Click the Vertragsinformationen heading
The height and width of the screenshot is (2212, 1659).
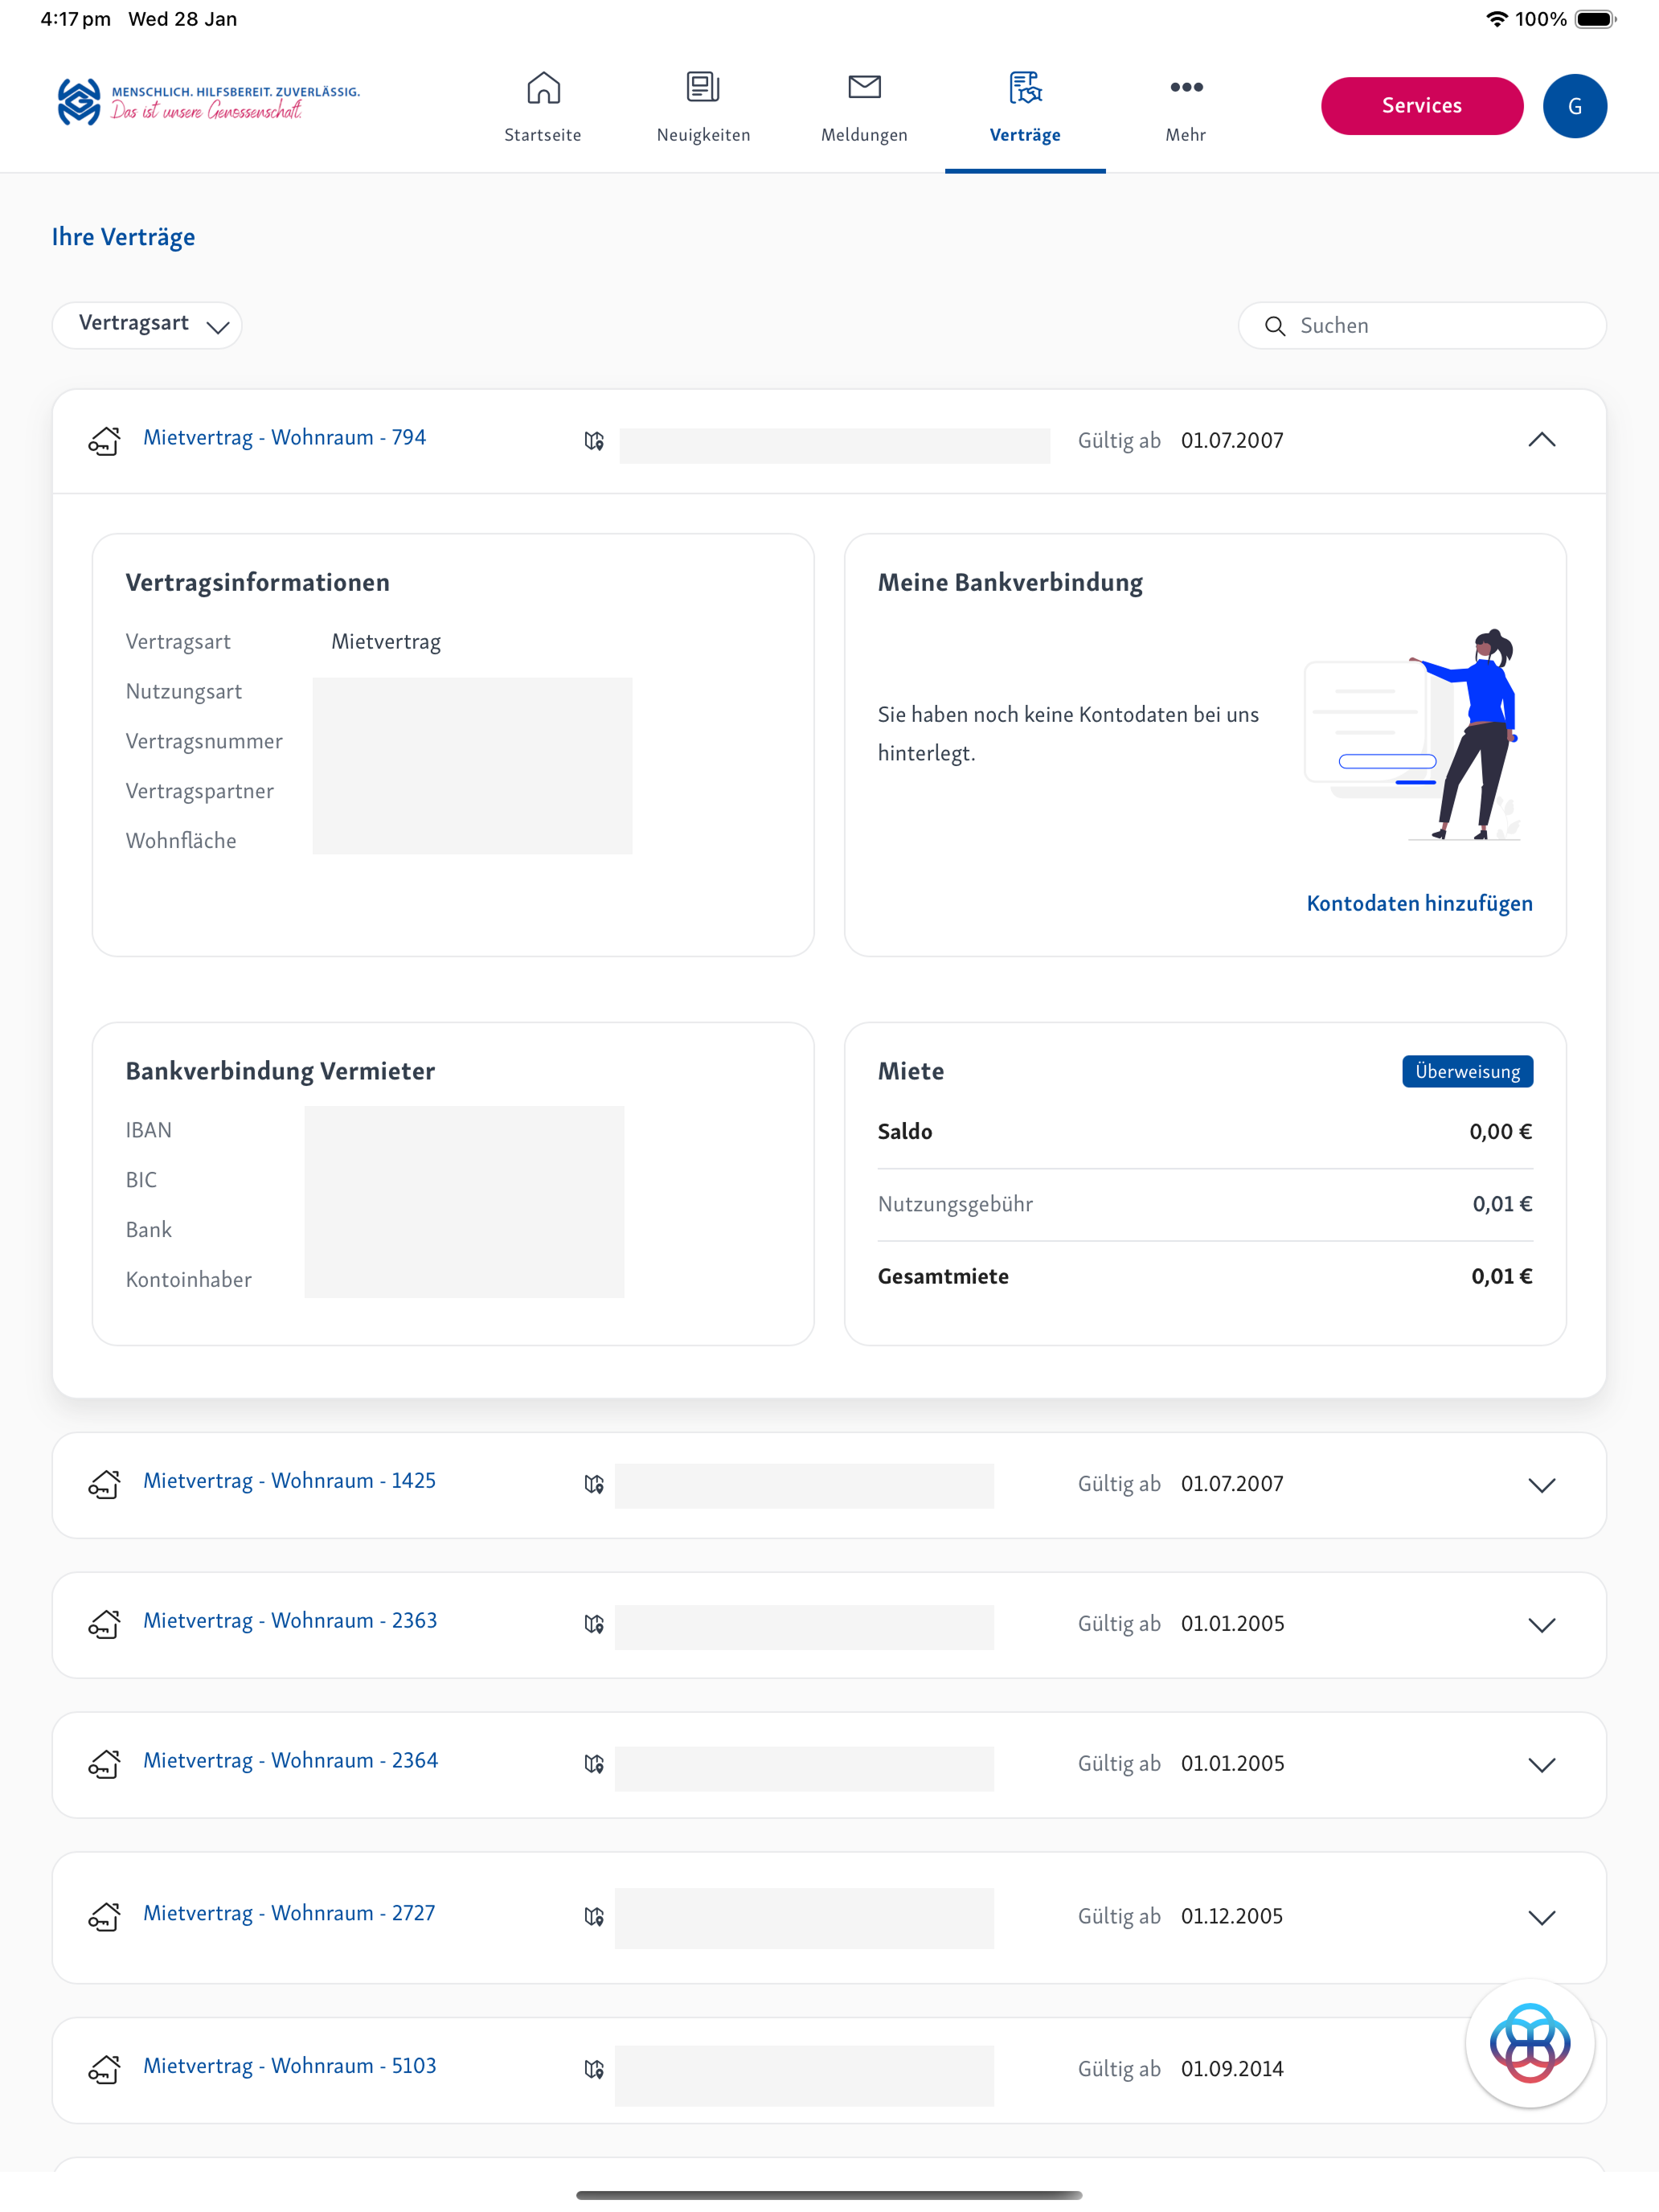pyautogui.click(x=257, y=583)
